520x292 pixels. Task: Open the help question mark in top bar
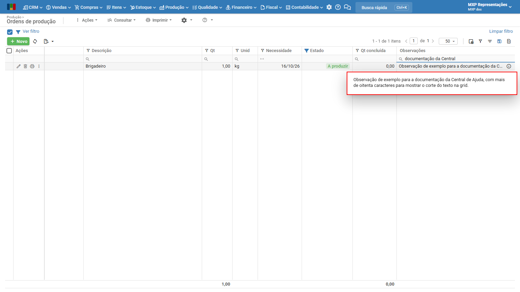tap(338, 7)
